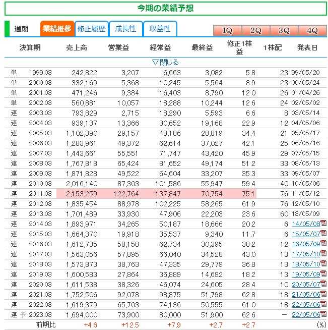Click the 今期の業績予想 header banner
Screen dimensions: 328x330
click(166, 9)
